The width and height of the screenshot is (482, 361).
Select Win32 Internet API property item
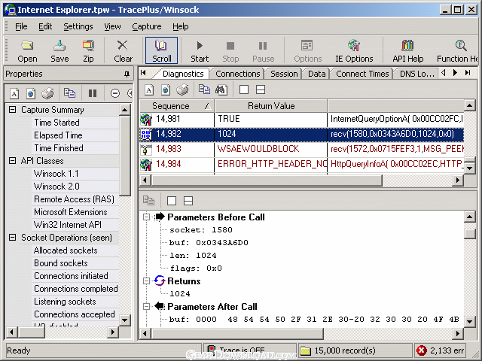pos(75,225)
